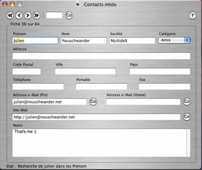Click the Code Postal field
Screen dimensions: 202x170
(x=26, y=71)
